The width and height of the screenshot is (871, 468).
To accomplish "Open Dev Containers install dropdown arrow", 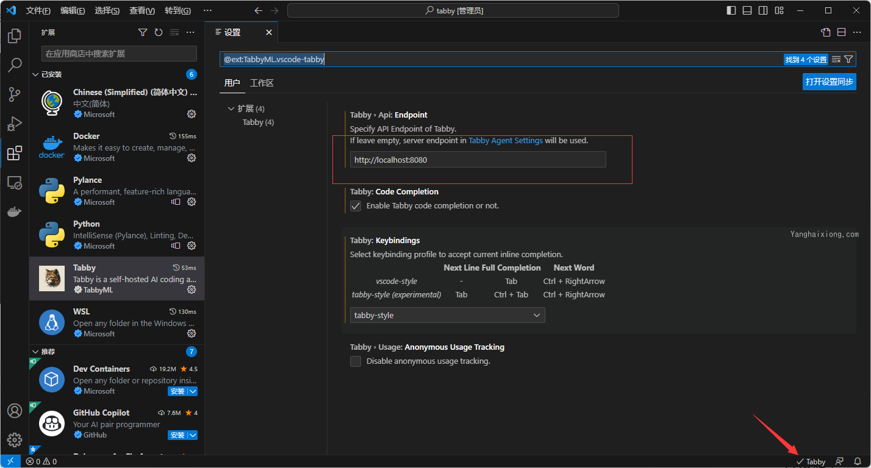I will coord(193,391).
